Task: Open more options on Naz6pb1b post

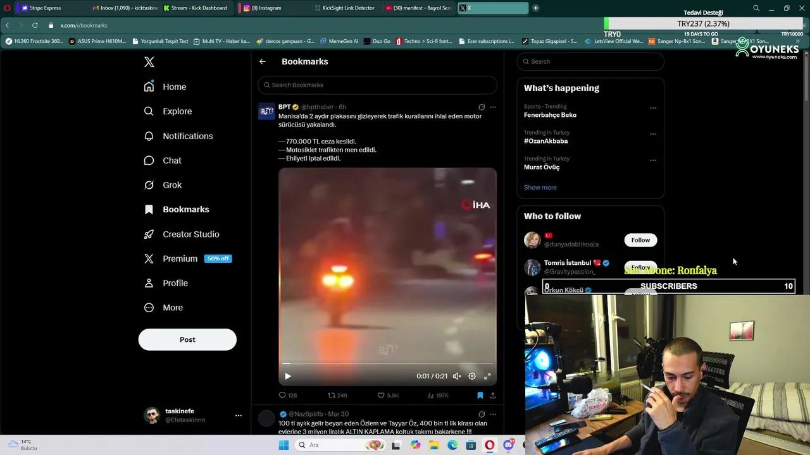Action: point(493,415)
